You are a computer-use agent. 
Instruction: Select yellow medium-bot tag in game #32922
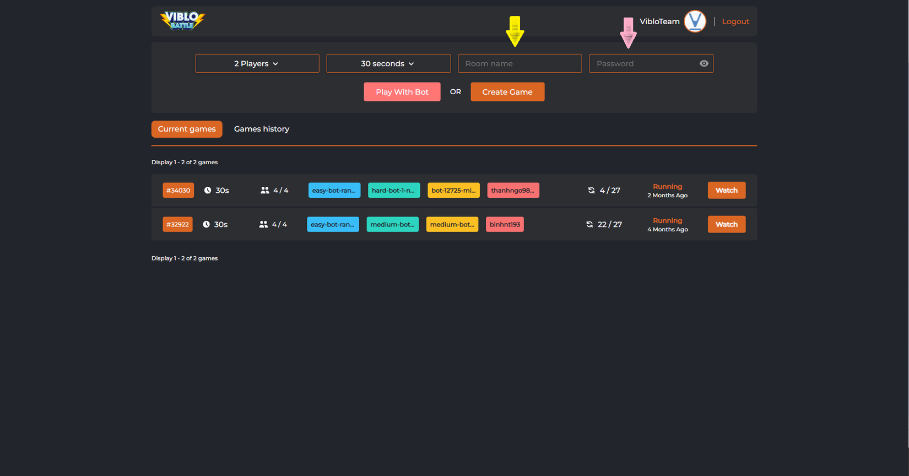tap(452, 224)
